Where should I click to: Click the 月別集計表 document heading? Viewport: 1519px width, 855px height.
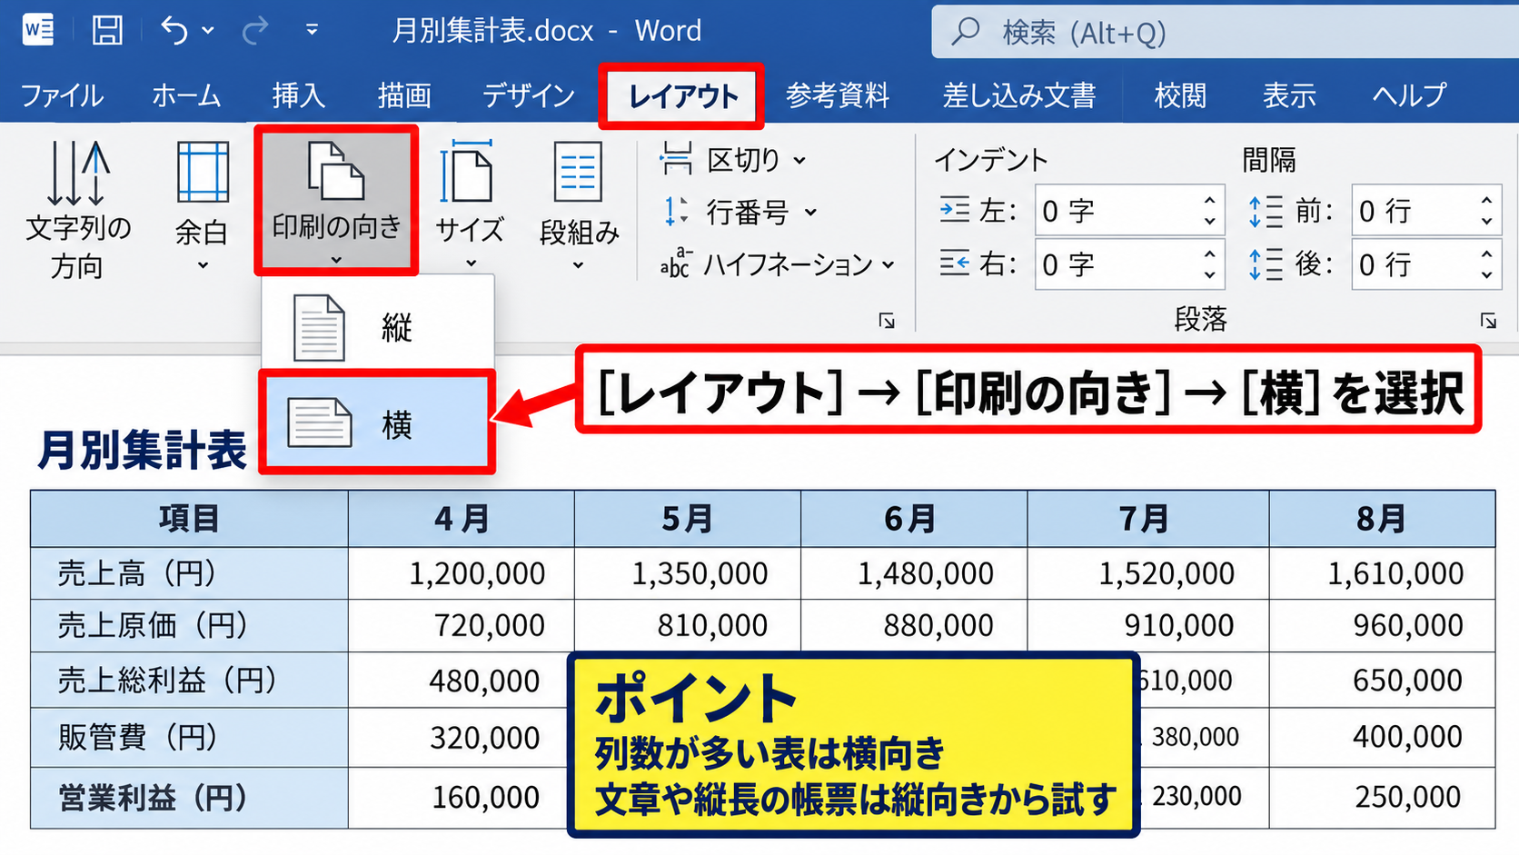click(142, 450)
